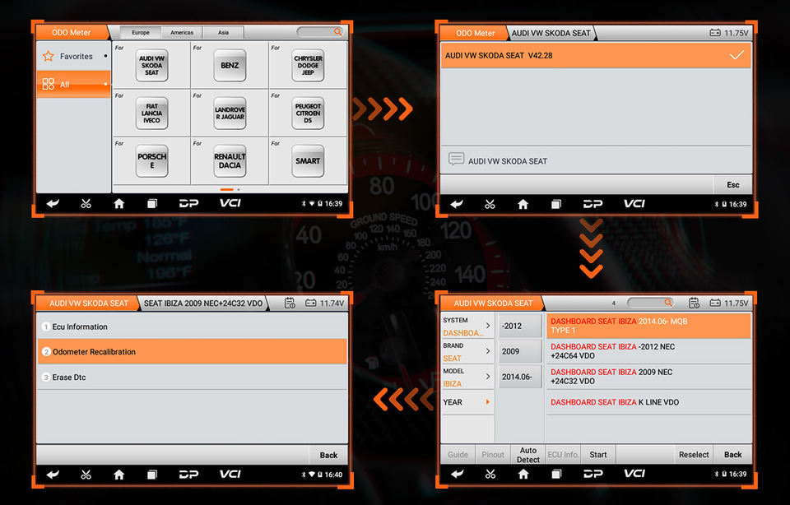The image size is (790, 505).
Task: Select the Erase Dtc option
Action: (x=191, y=377)
